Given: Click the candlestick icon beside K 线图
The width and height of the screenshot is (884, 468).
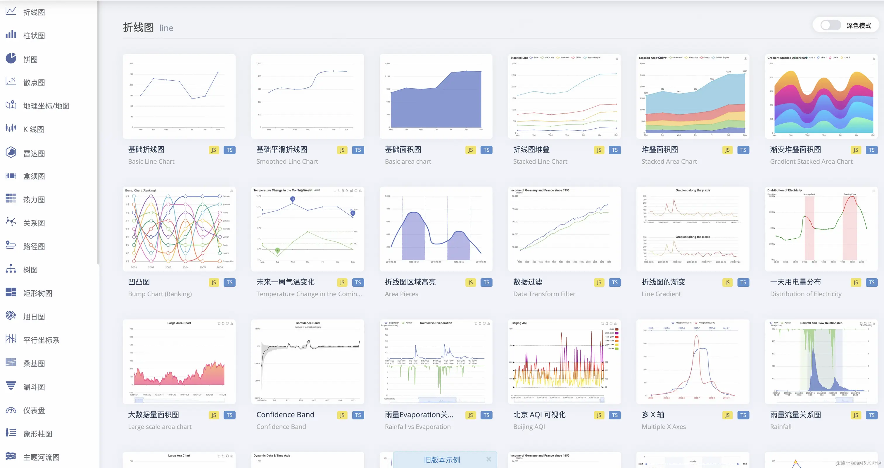Looking at the screenshot, I should point(11,129).
